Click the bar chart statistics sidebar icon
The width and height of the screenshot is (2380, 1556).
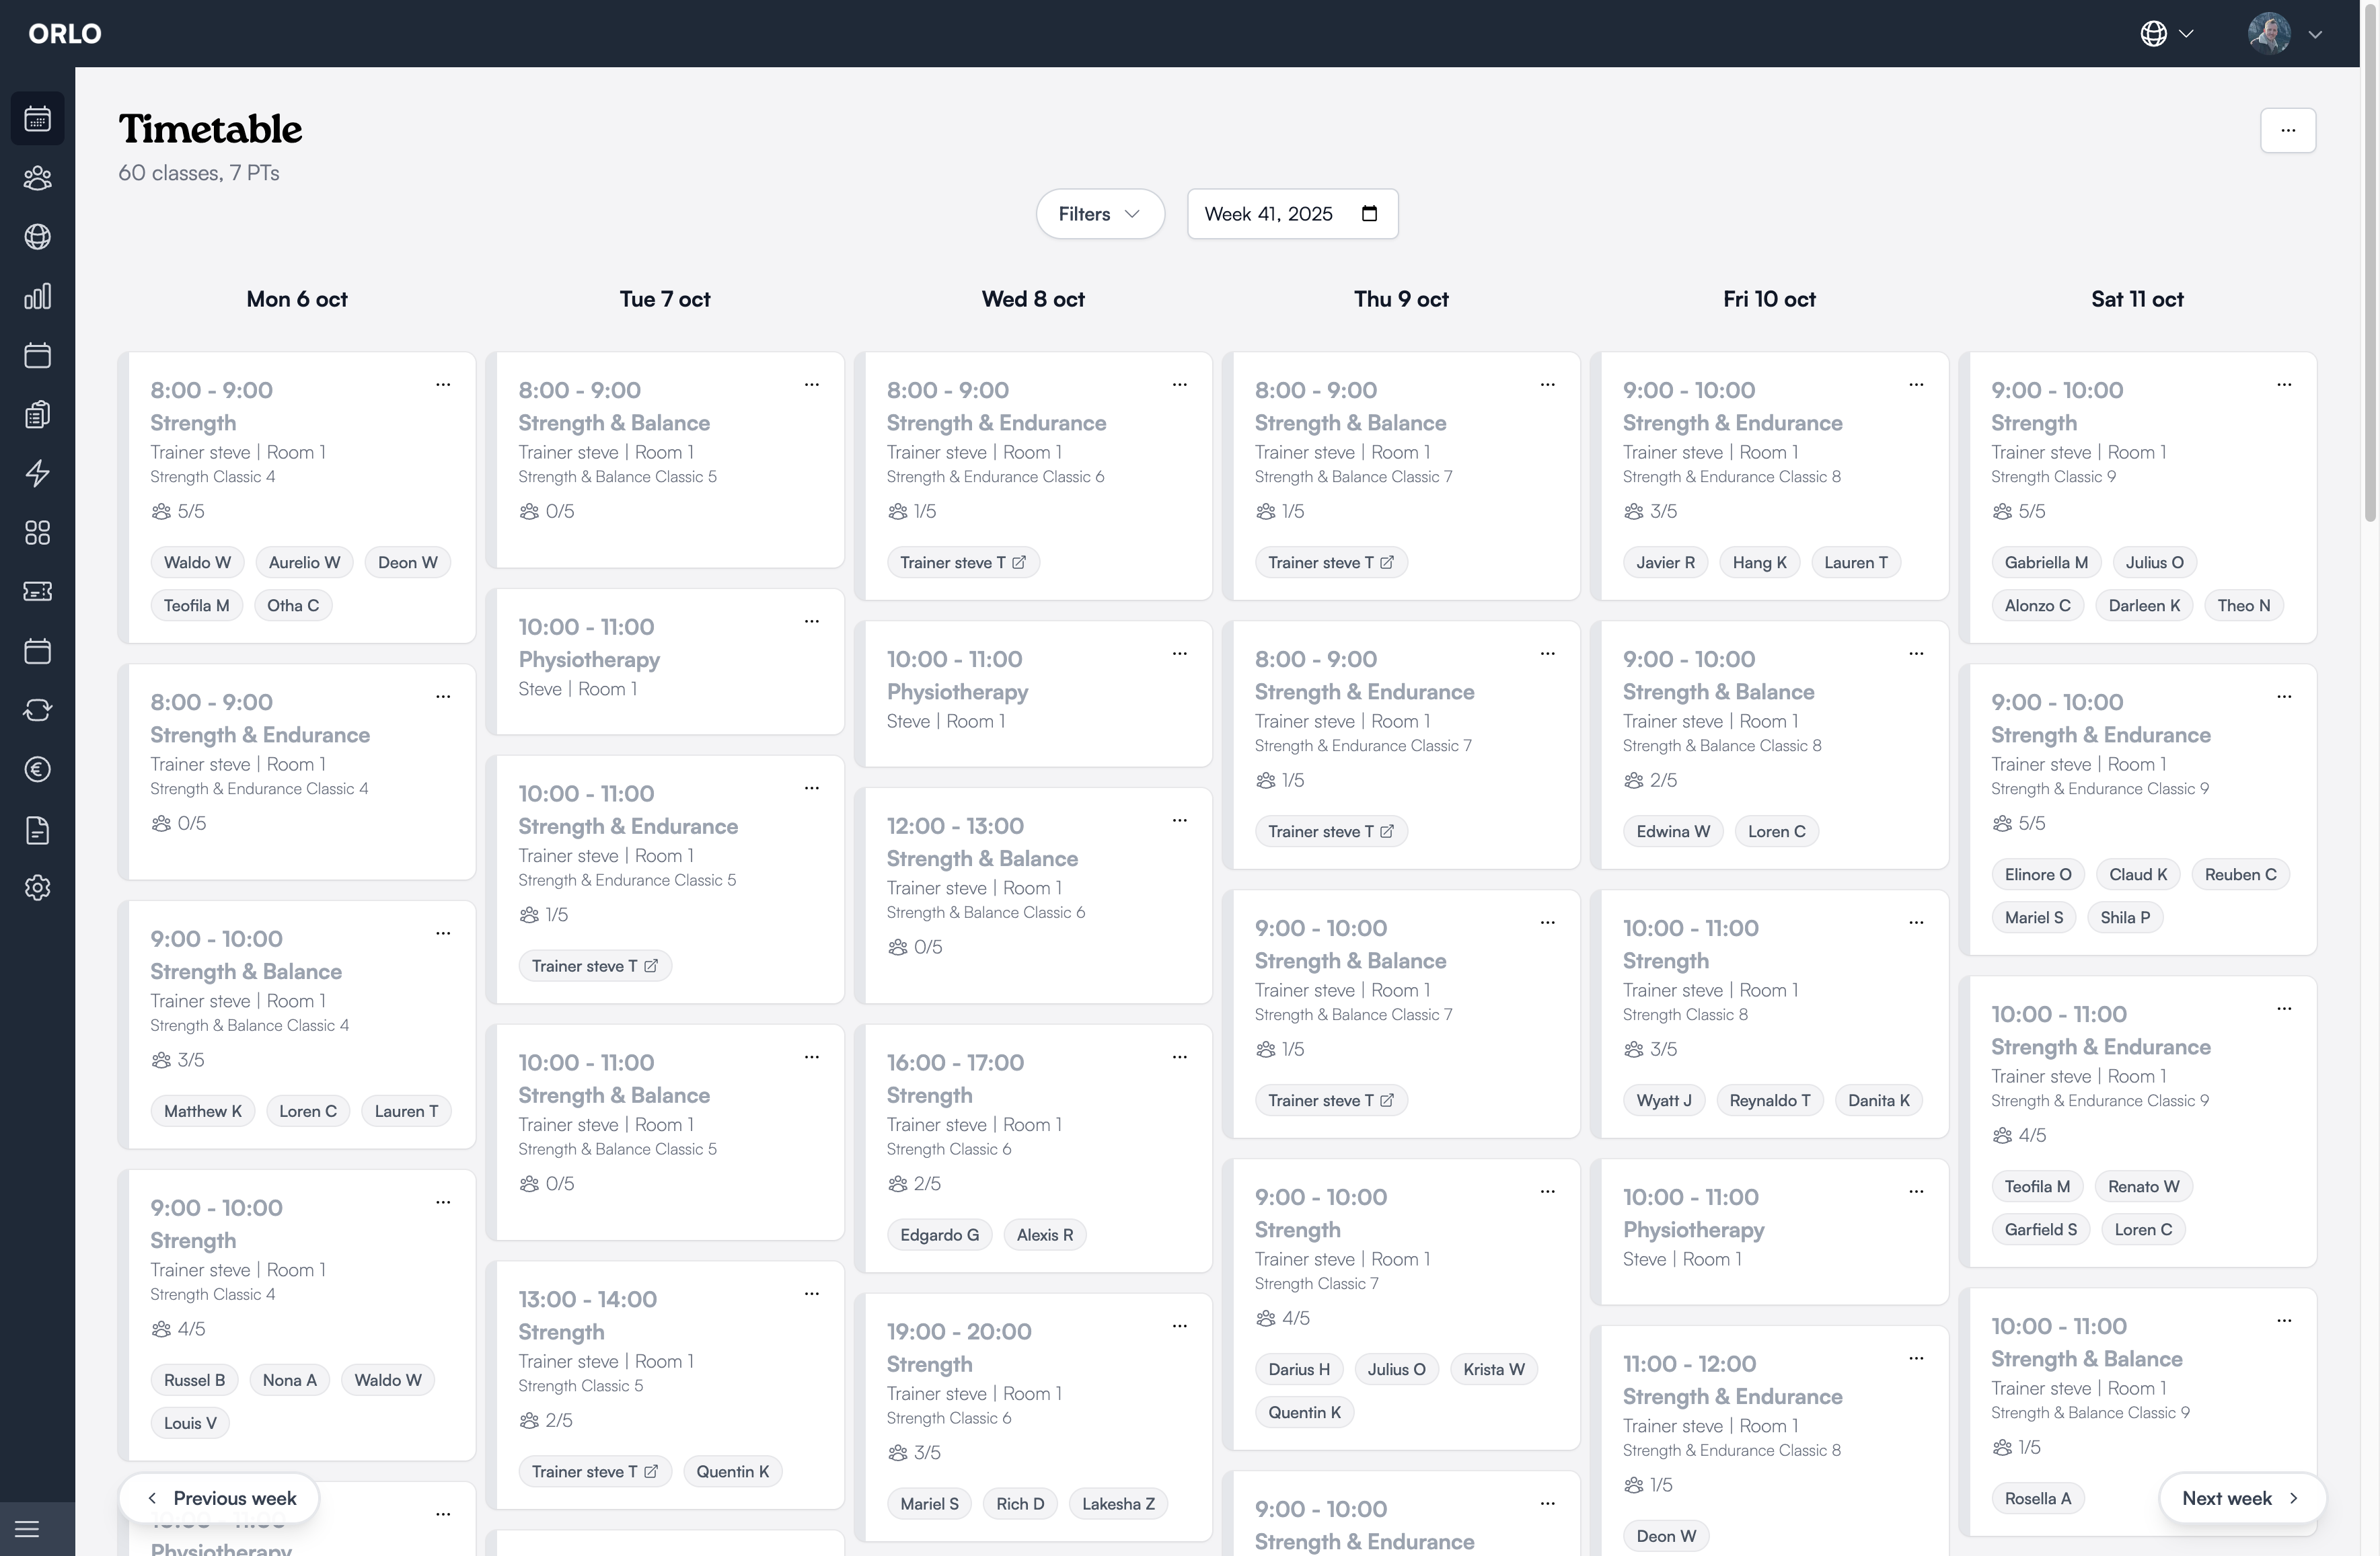pyautogui.click(x=37, y=297)
